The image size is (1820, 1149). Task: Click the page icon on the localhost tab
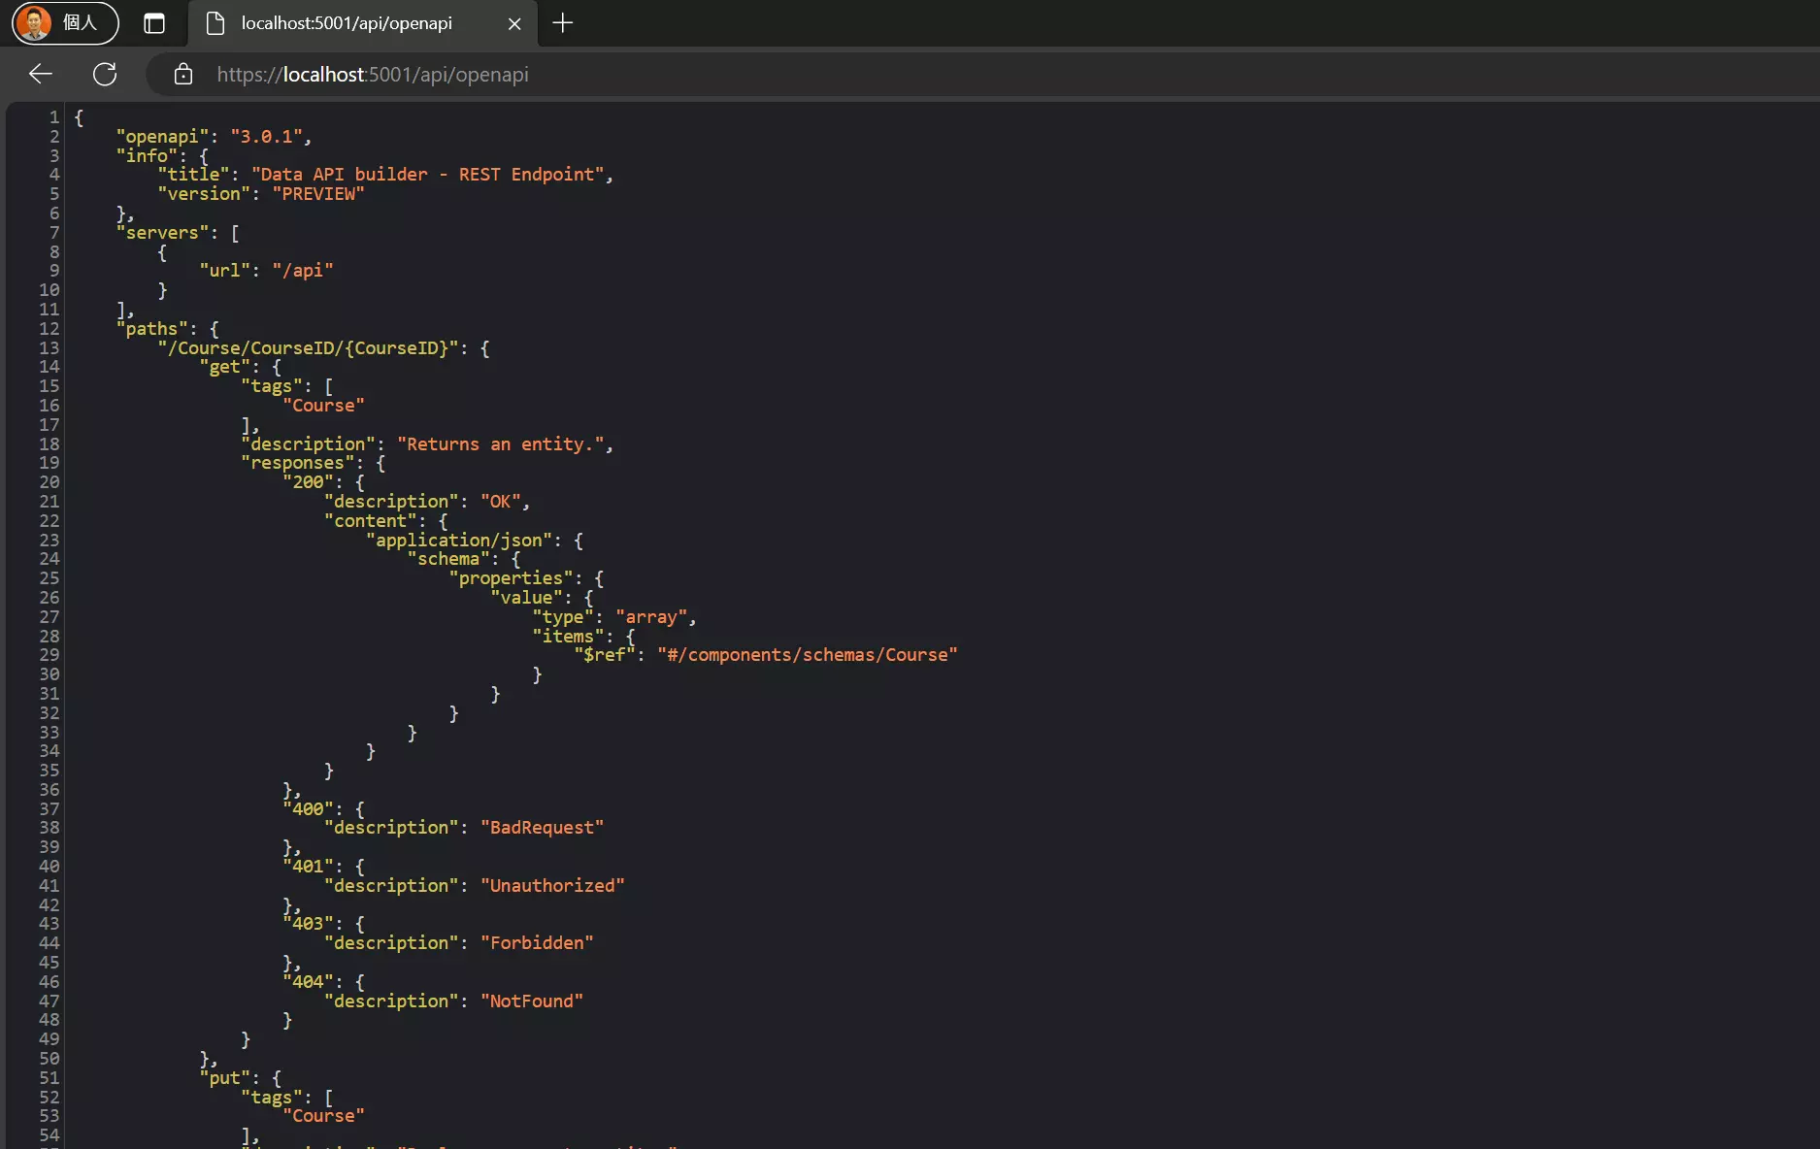pos(215,23)
